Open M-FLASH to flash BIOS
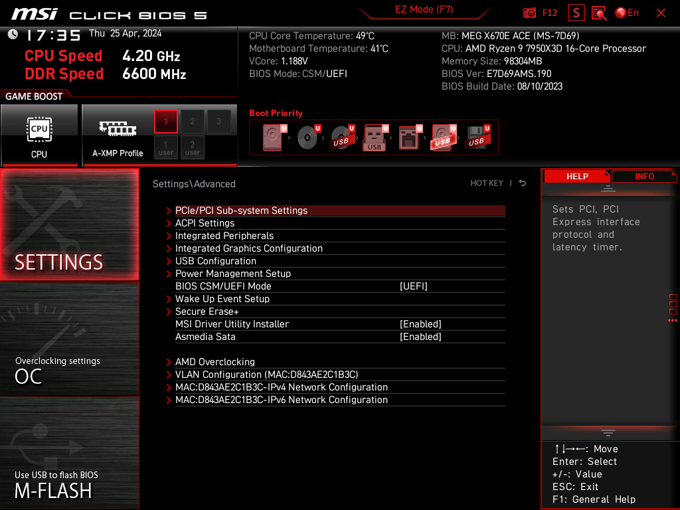Screen dimensions: 680x510 tap(69, 452)
